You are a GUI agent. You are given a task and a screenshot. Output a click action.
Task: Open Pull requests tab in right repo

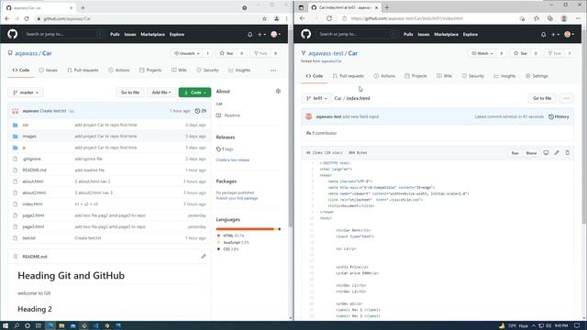[x=349, y=76]
